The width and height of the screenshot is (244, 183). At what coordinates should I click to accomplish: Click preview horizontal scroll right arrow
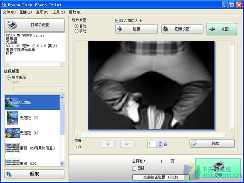click(226, 134)
